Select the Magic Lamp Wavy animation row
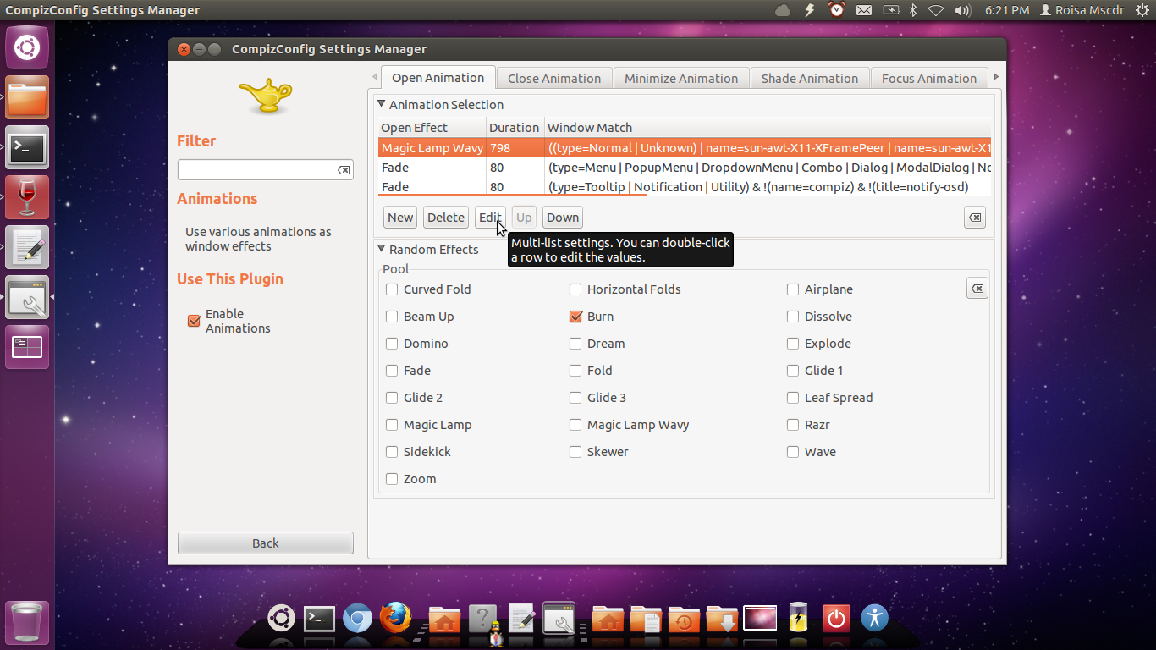Screen dimensions: 1156x650 pos(685,148)
